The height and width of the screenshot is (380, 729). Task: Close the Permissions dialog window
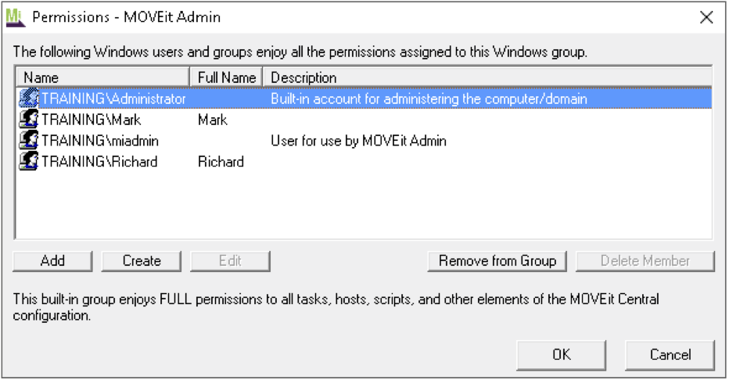coord(706,17)
